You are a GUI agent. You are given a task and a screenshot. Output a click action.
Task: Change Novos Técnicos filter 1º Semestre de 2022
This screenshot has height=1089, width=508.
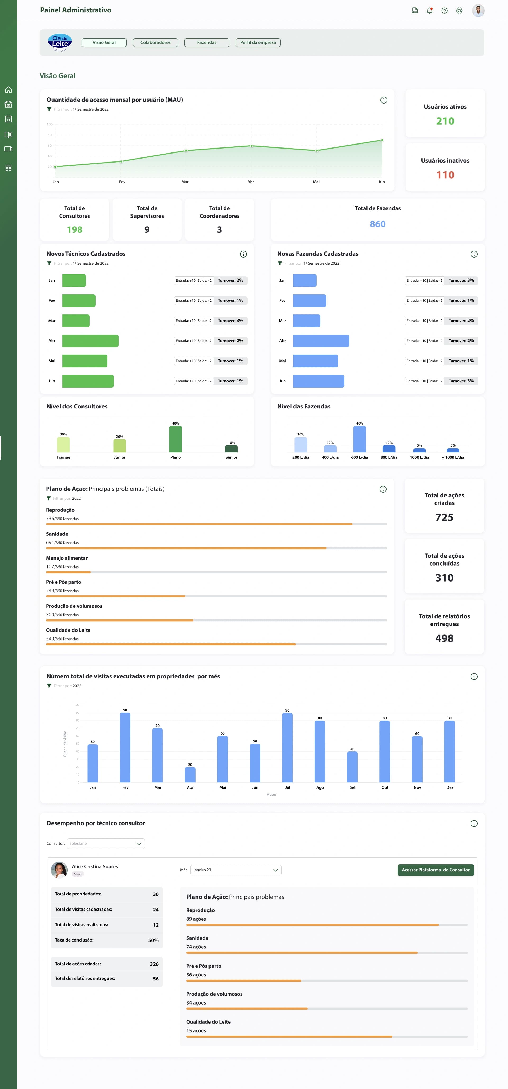[90, 263]
